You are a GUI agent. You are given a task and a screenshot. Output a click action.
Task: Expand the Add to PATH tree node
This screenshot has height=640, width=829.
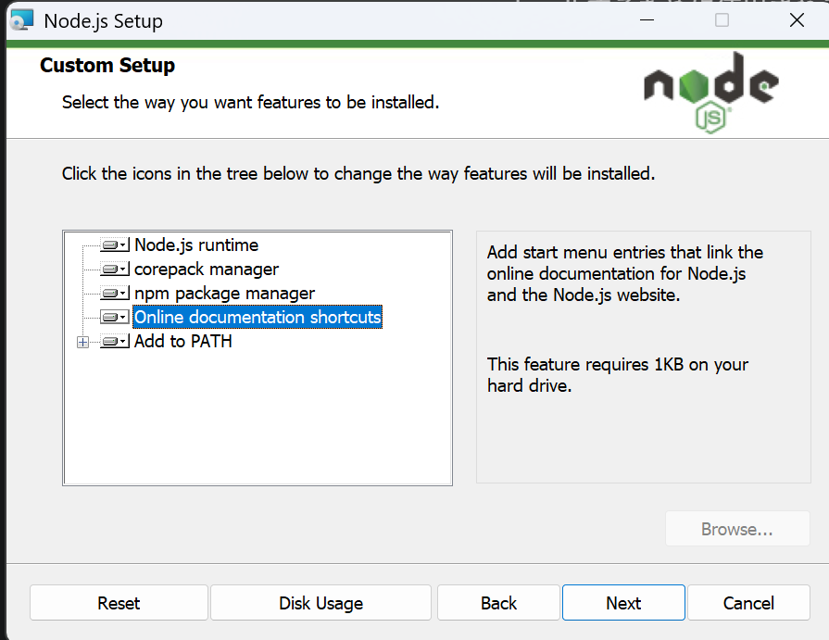83,342
